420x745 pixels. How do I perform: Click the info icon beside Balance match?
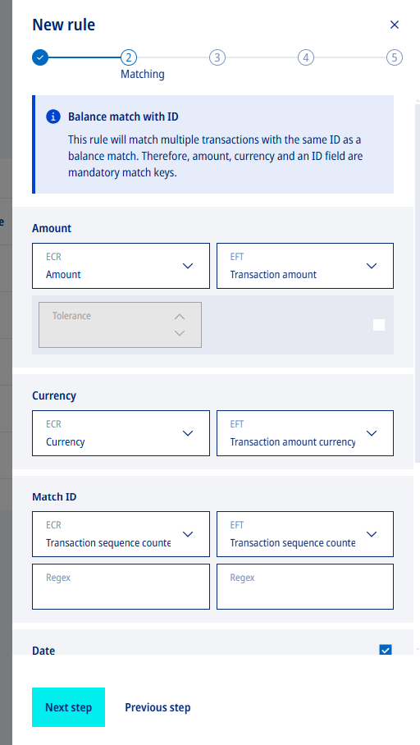coord(53,117)
